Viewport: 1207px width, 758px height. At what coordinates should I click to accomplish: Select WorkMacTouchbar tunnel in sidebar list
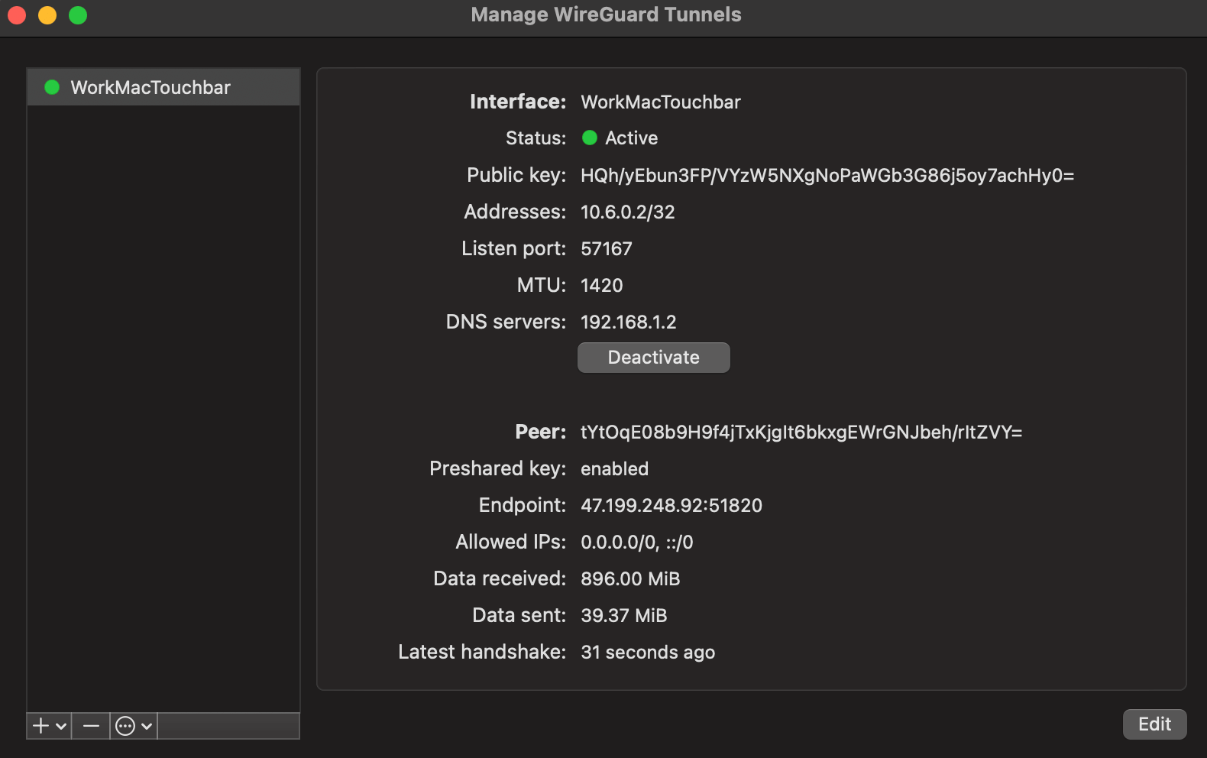pos(163,87)
